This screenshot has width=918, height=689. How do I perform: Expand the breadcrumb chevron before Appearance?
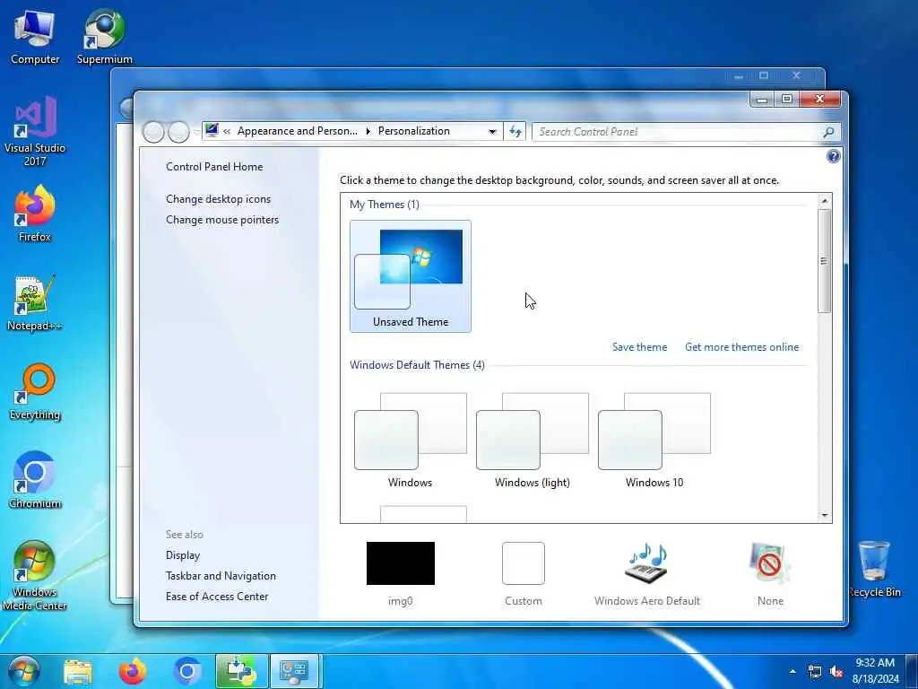click(227, 131)
